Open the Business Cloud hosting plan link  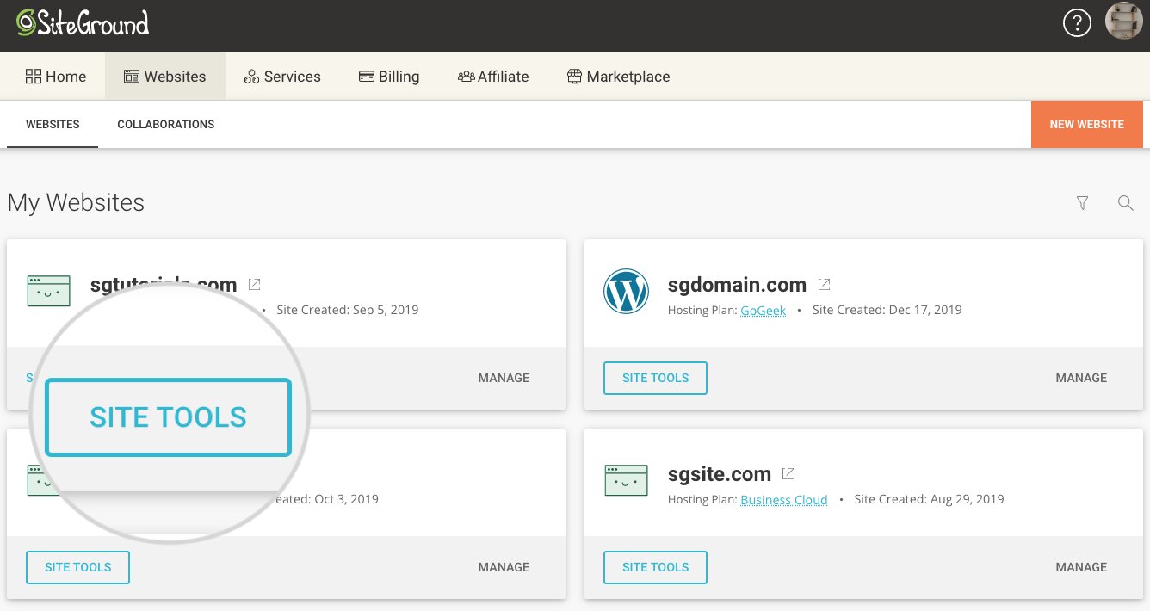point(784,499)
